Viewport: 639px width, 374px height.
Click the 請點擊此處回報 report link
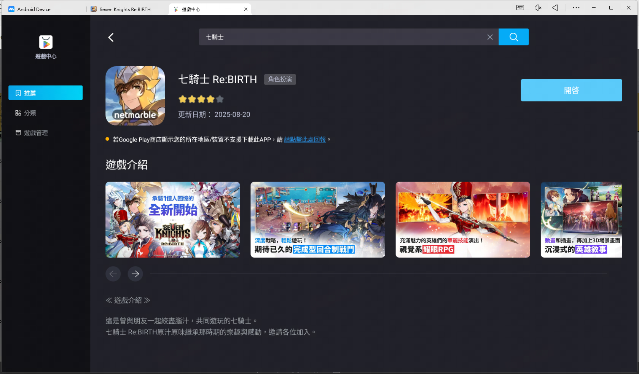coord(304,140)
